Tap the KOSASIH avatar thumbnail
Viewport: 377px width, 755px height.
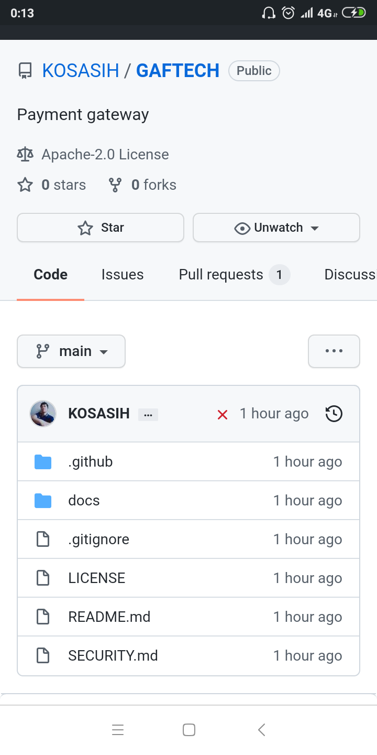[x=43, y=414]
